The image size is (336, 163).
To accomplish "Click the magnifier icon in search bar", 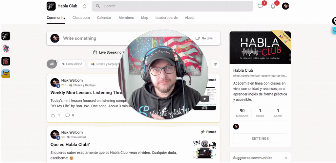I will coord(98,6).
